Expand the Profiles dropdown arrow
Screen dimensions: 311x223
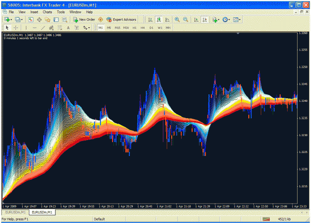click(21, 19)
